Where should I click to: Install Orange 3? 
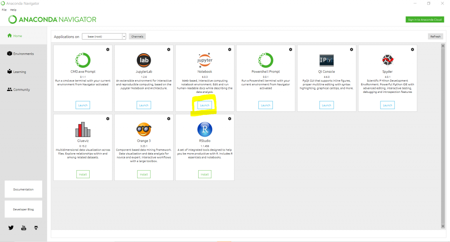144,174
